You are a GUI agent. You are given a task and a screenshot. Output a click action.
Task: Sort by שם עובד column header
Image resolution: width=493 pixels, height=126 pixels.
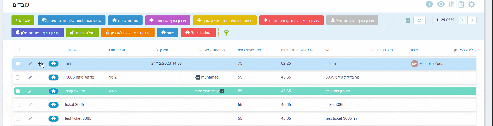tap(71, 50)
